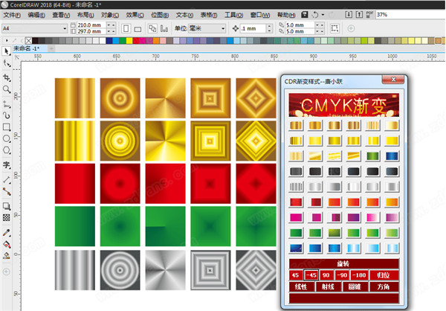Click the Treat as Filled frame icon
Viewport: 446px width, 311px height.
click(334, 28)
